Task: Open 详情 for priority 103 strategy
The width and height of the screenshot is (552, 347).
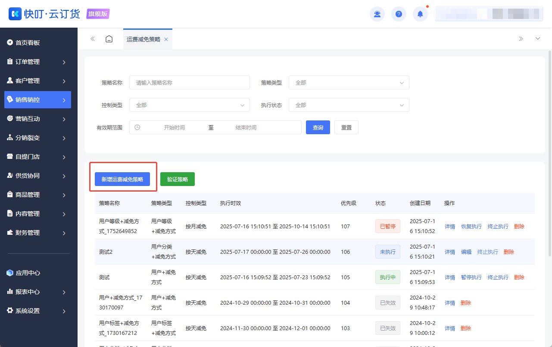Action: pos(450,328)
